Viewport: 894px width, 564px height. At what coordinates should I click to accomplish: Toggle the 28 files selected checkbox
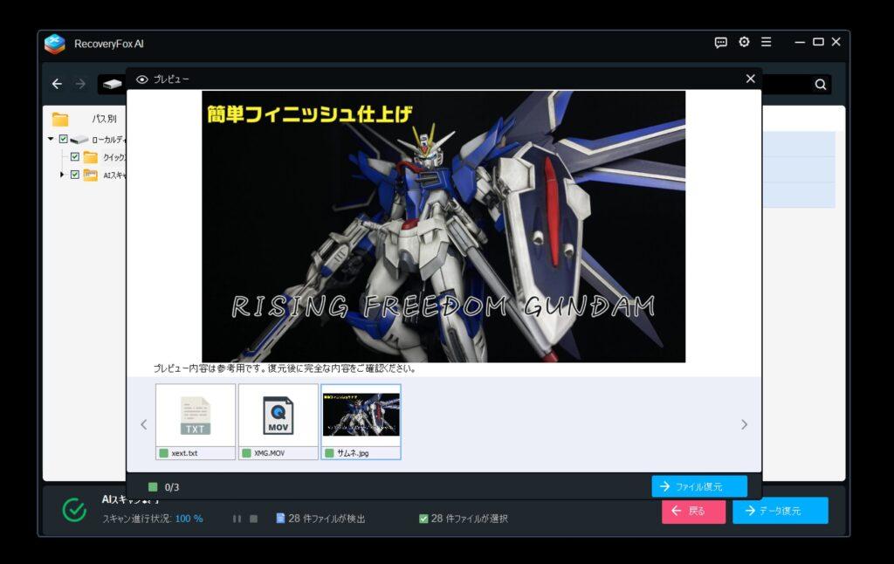423,519
